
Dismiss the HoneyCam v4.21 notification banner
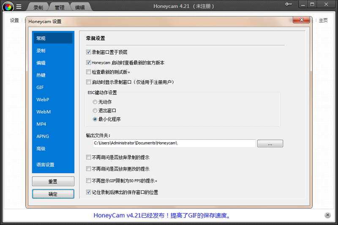click(x=327, y=215)
